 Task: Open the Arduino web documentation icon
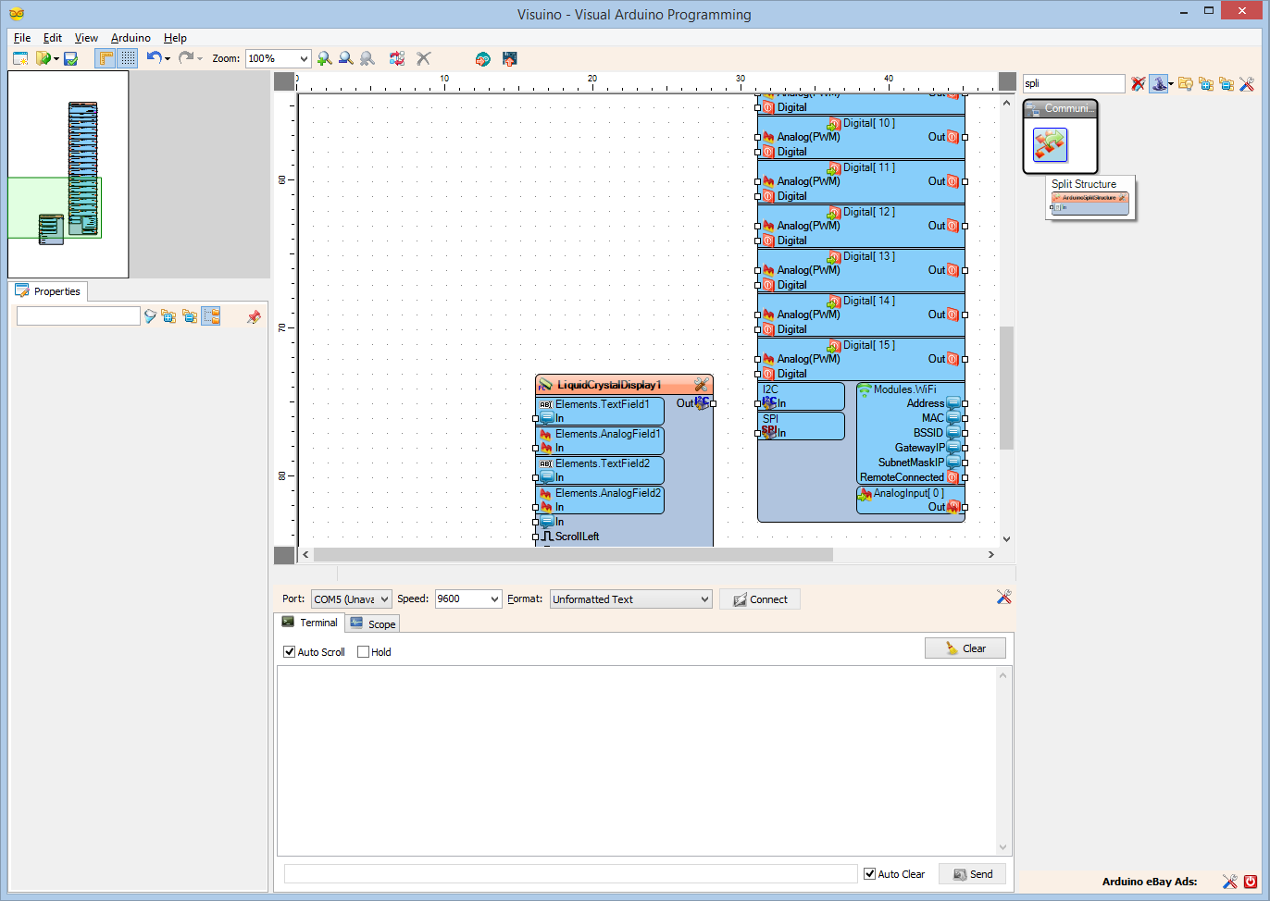[482, 58]
